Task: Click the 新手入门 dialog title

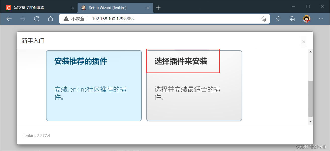Action: 33,40
